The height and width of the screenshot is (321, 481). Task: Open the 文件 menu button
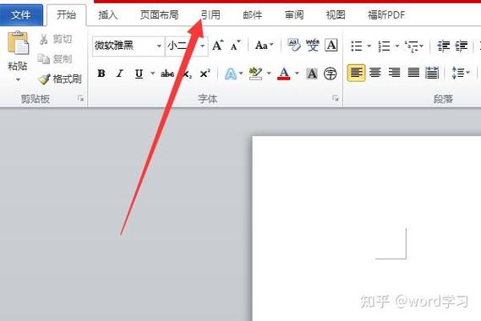click(x=21, y=14)
